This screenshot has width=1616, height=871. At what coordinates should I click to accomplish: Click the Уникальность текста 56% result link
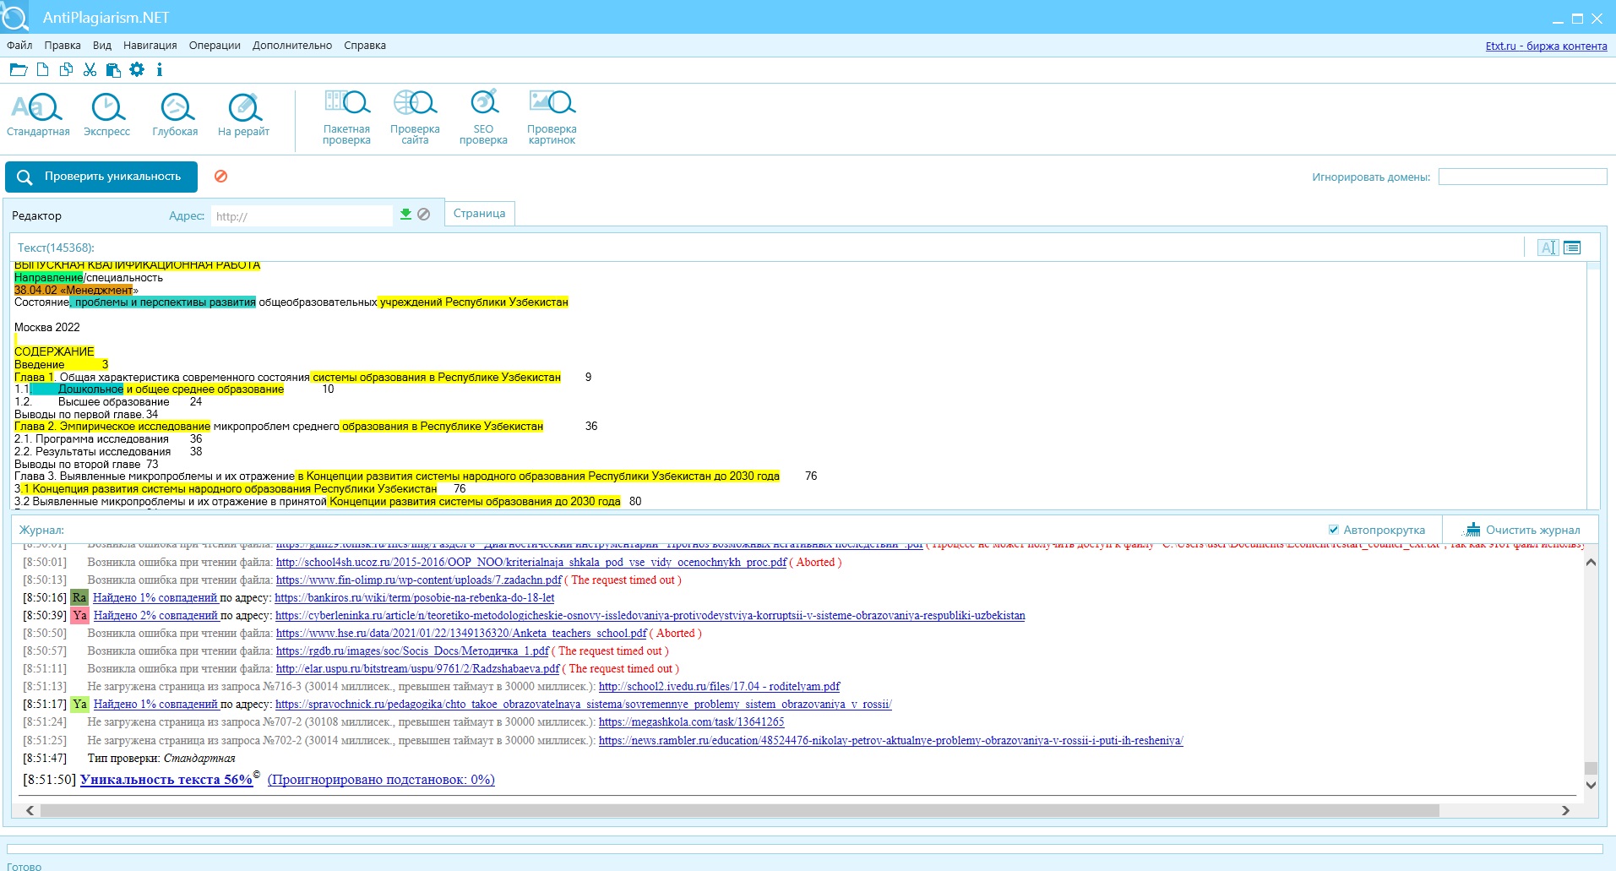click(166, 780)
